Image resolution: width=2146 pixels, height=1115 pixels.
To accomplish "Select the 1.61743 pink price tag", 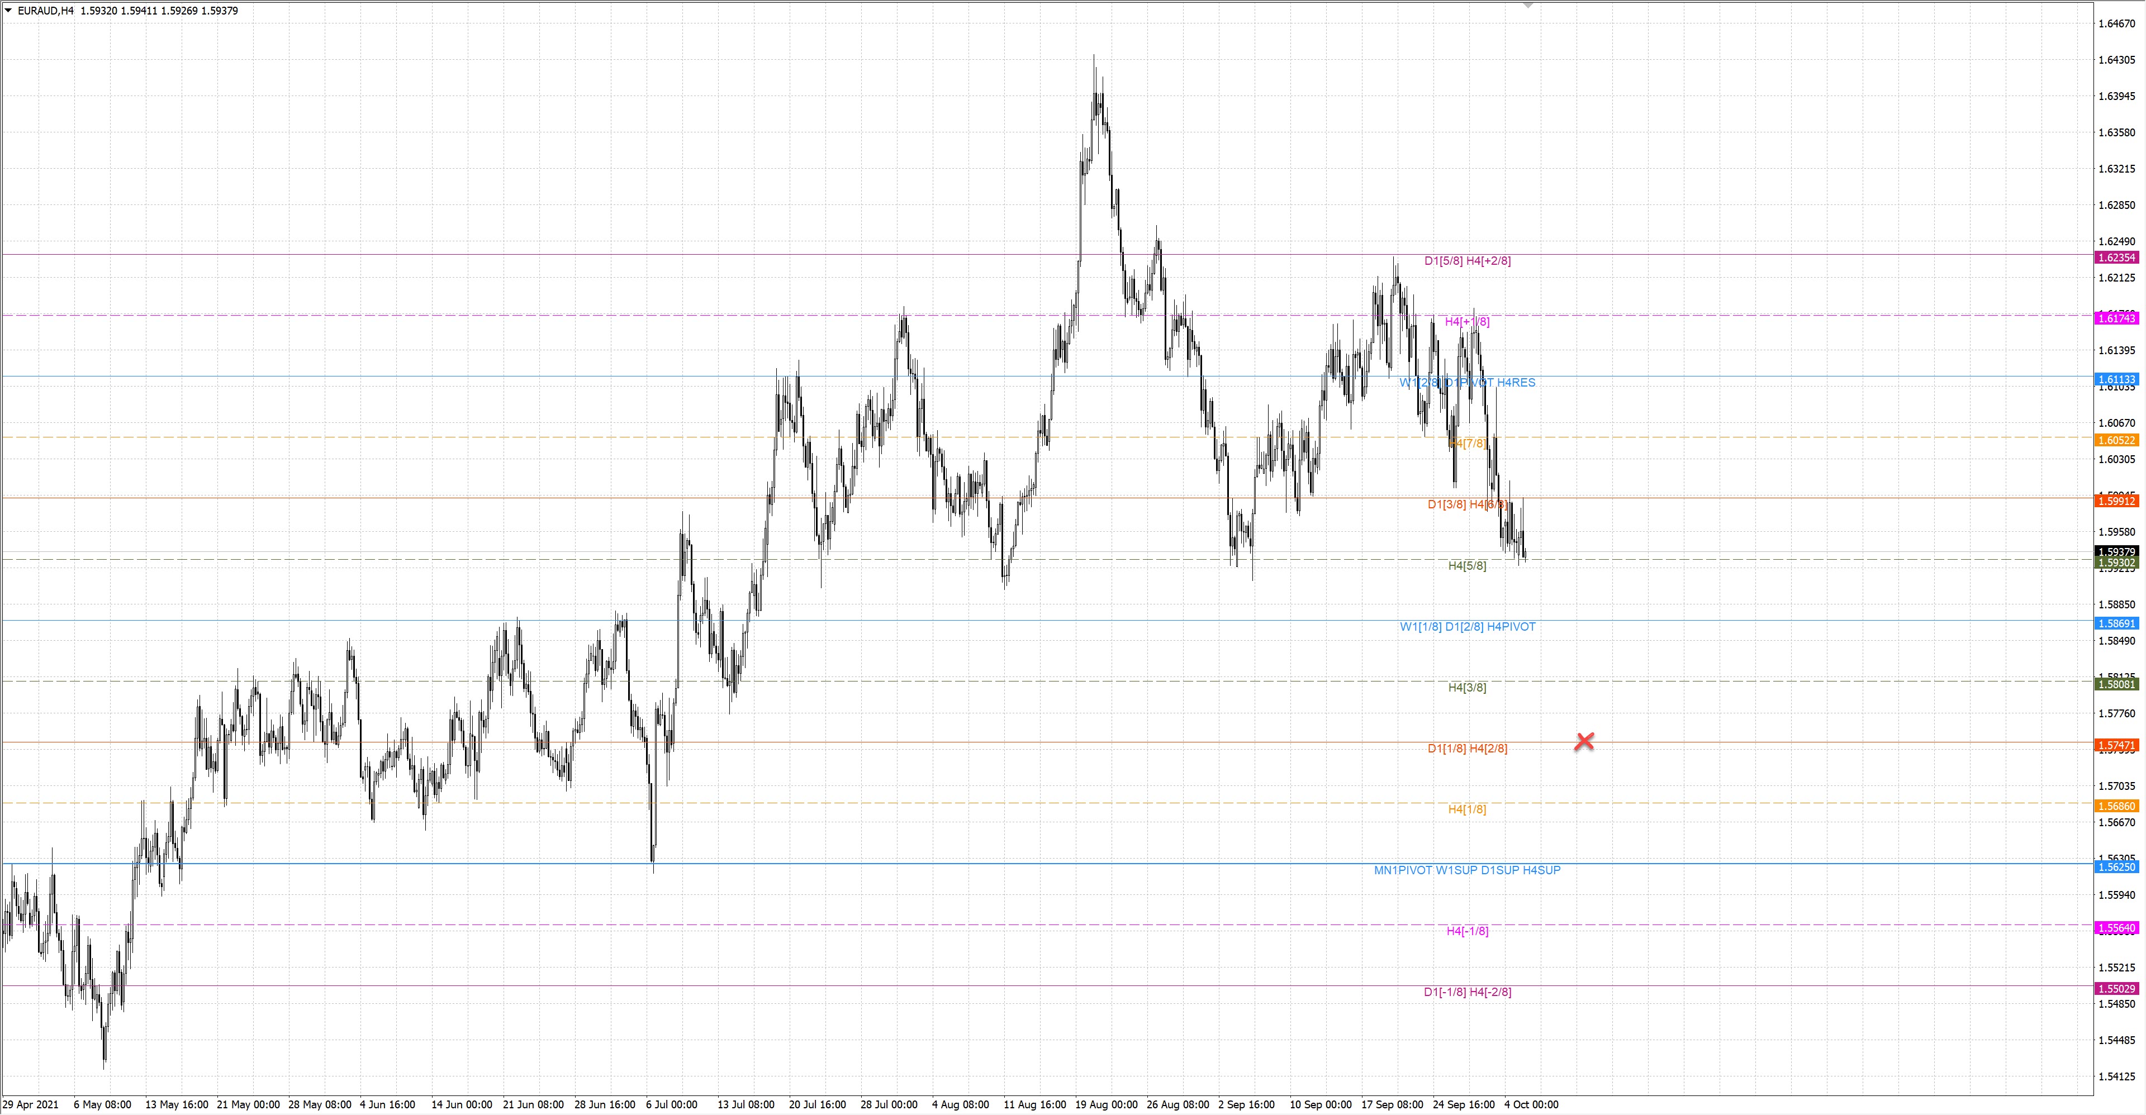I will (2116, 319).
